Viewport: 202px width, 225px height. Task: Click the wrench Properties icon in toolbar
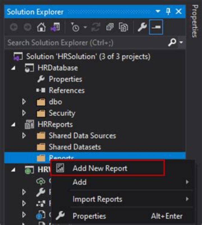(142, 28)
